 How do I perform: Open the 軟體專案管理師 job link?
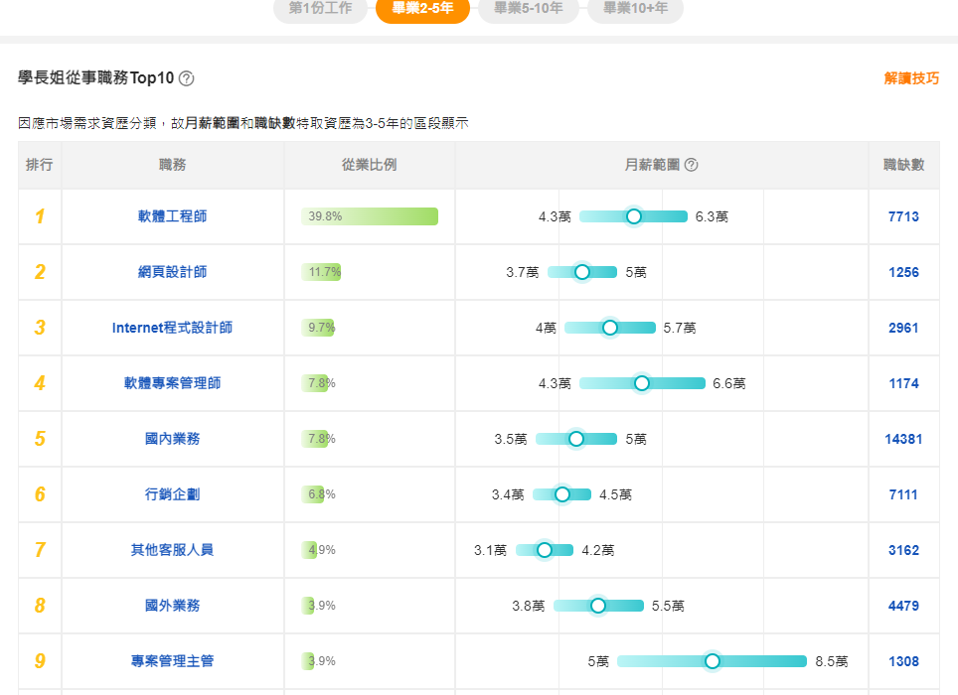tap(173, 383)
